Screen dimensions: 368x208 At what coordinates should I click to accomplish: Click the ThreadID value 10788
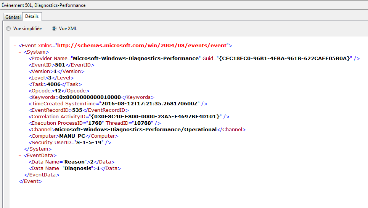[143, 123]
